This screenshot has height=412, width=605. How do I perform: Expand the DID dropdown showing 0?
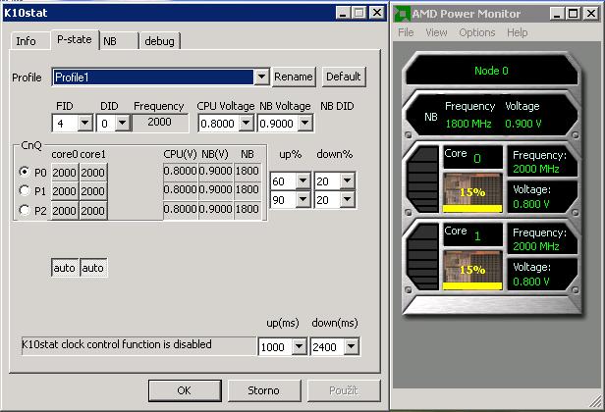point(123,124)
